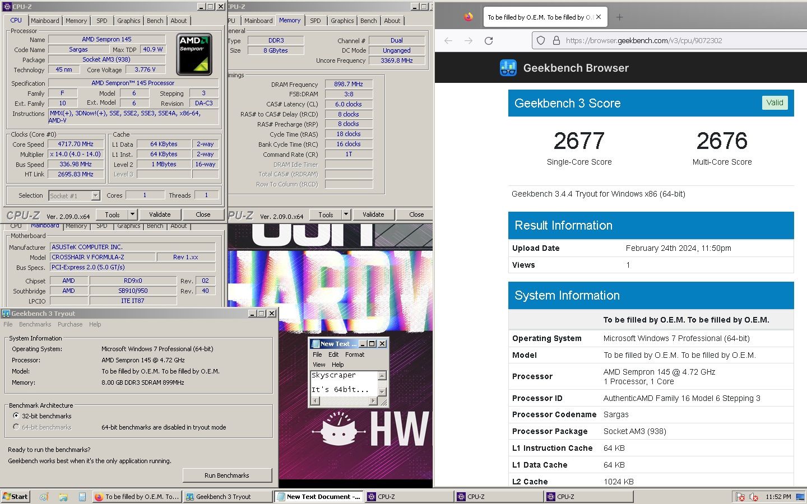
Task: Click the Geekbench 3 Tryout title bar icon
Action: [x=6, y=314]
